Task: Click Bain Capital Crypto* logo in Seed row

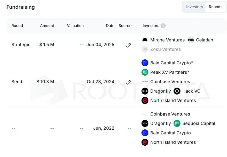Action: 145,63
